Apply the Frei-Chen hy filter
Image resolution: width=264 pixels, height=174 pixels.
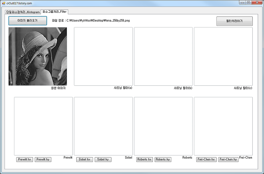point(228,159)
